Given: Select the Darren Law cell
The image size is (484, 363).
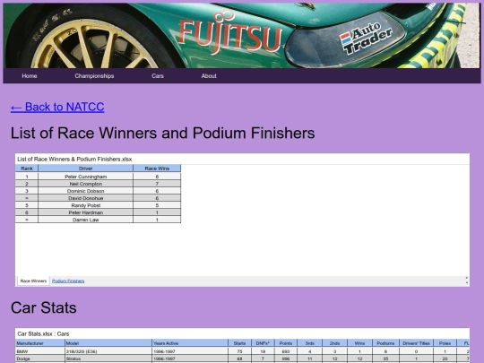Looking at the screenshot, I should tap(85, 220).
